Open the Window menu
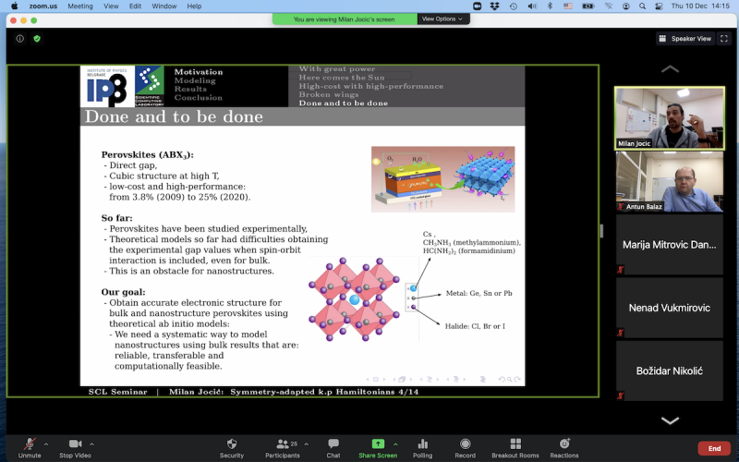 click(164, 6)
